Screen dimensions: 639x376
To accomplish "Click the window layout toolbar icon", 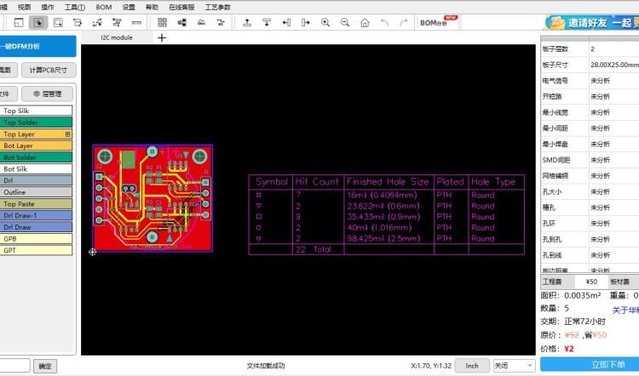I will [x=19, y=23].
